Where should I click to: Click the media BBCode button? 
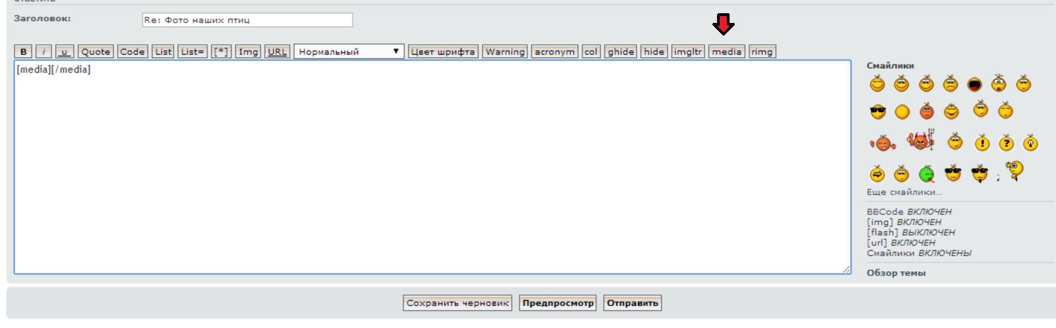pos(727,52)
